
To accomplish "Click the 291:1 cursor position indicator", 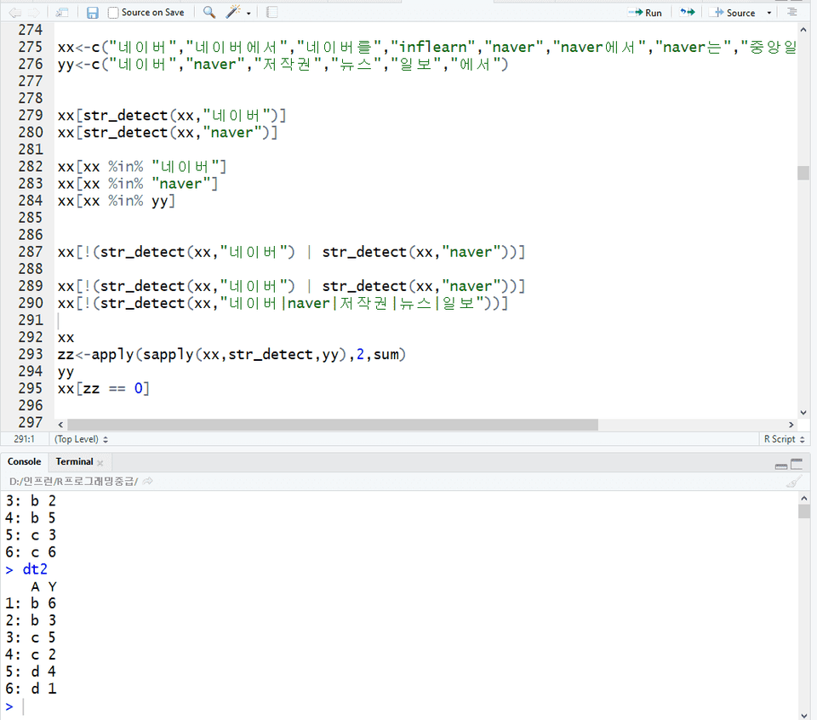I will (24, 439).
